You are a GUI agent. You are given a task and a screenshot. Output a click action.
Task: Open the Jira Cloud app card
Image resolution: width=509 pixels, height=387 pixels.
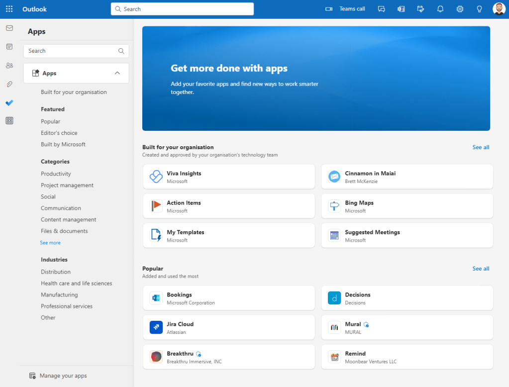point(229,327)
